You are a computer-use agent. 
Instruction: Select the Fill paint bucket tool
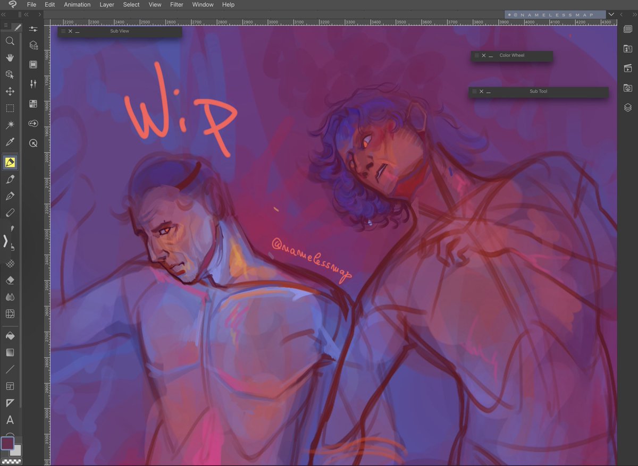10,336
